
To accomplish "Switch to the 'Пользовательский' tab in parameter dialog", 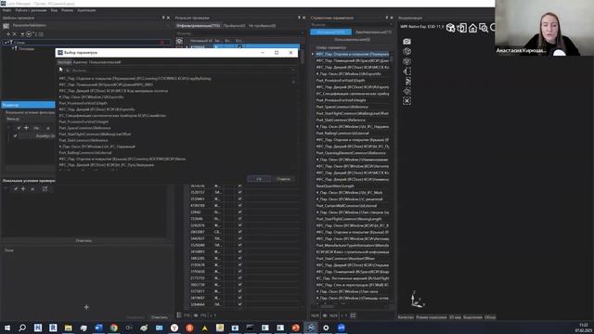I will [x=105, y=62].
